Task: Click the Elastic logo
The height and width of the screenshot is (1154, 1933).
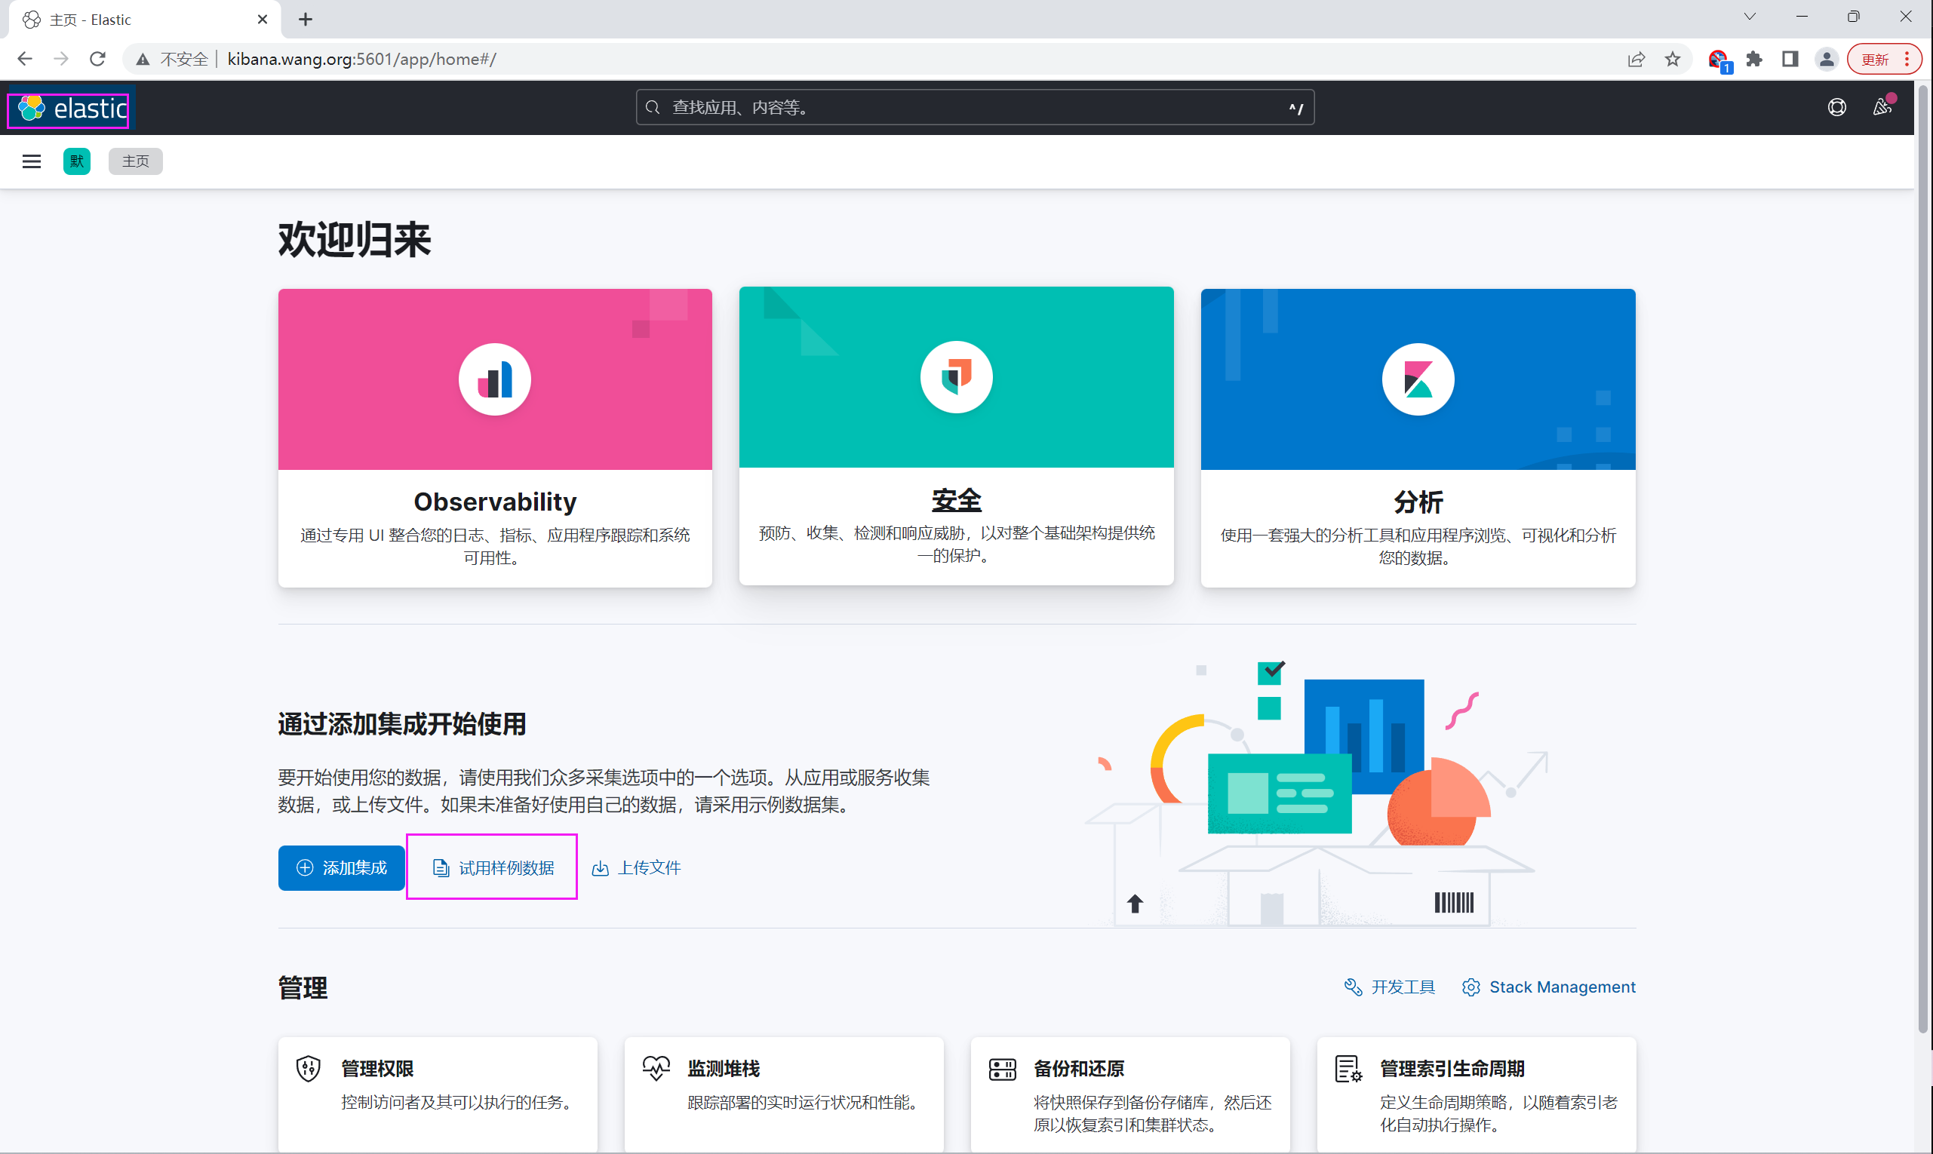Action: [x=72, y=108]
